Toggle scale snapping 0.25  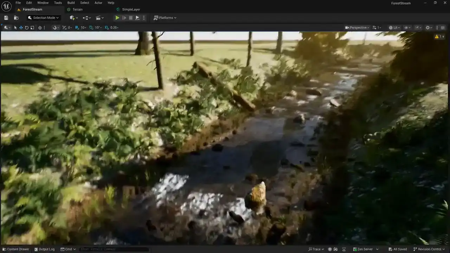[111, 28]
